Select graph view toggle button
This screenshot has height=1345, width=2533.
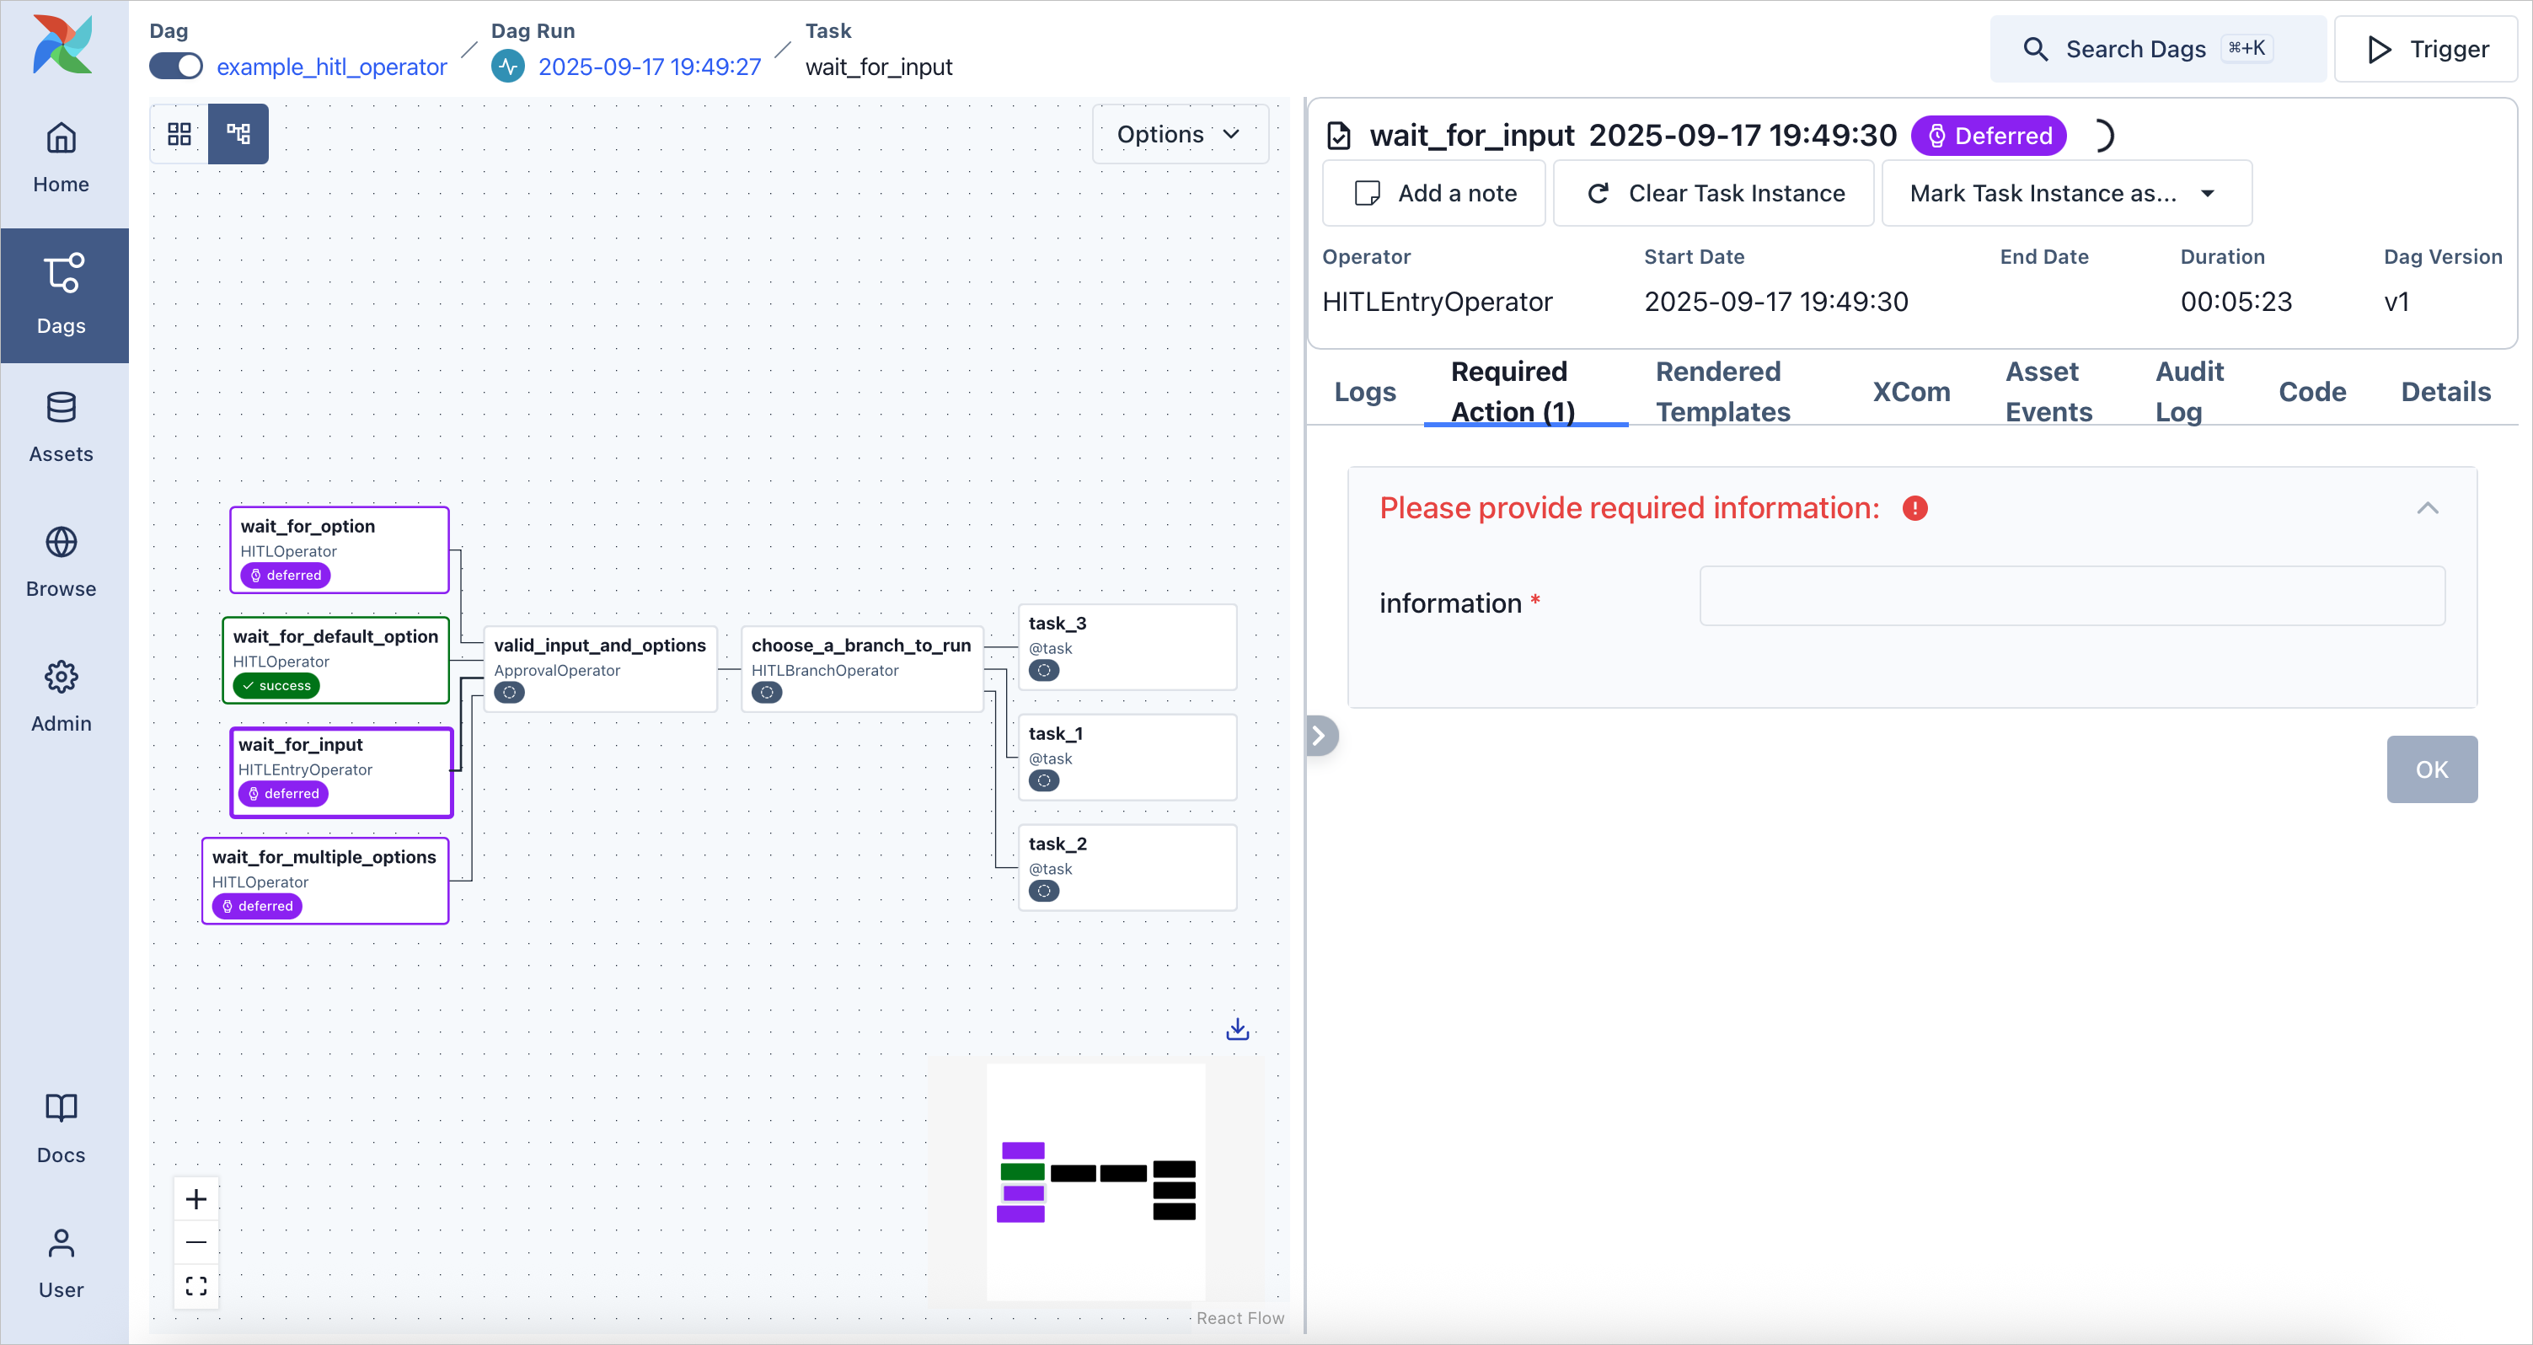[x=238, y=134]
